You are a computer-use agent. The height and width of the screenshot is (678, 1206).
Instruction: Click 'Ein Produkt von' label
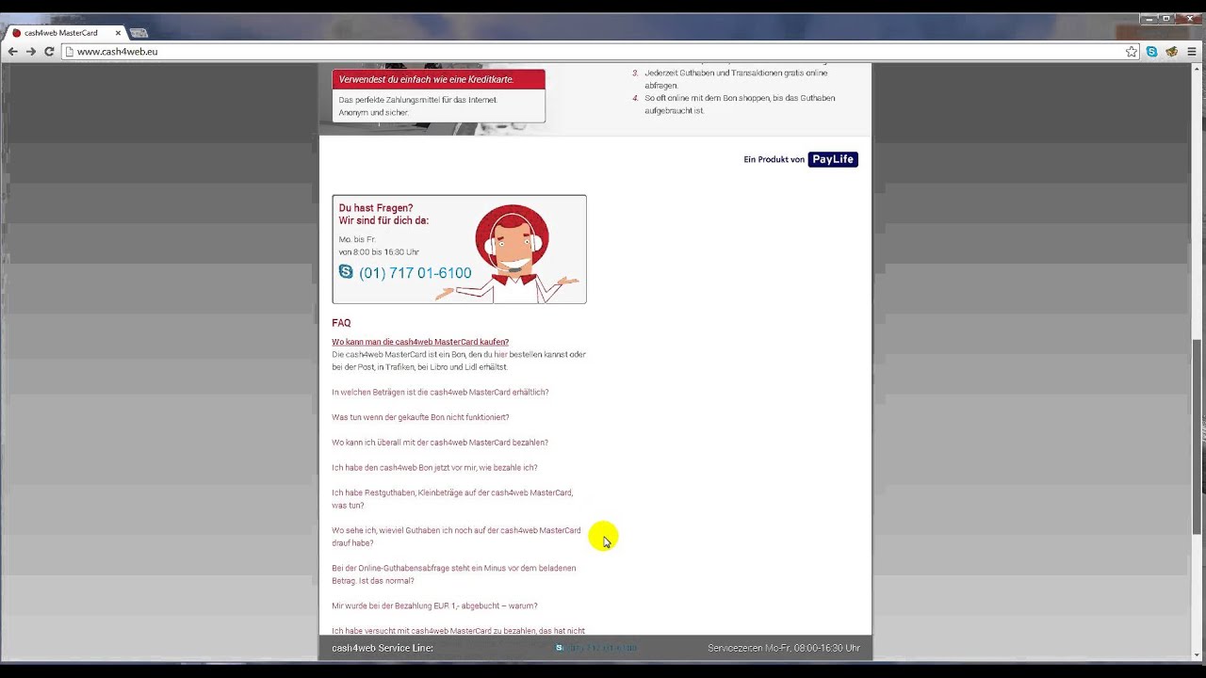tap(774, 159)
